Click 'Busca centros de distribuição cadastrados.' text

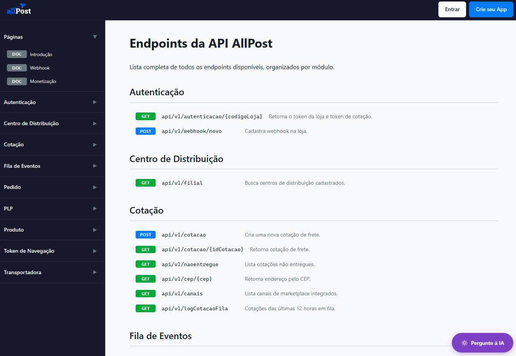pos(295,183)
